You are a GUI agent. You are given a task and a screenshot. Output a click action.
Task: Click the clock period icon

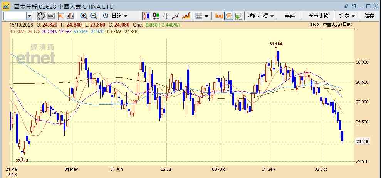(106, 16)
